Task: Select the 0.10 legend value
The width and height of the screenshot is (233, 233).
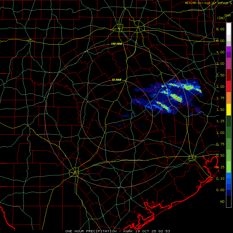Action: 220,179
